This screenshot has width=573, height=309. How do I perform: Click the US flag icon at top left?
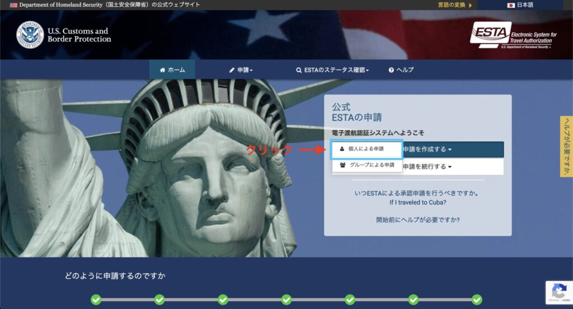13,5
